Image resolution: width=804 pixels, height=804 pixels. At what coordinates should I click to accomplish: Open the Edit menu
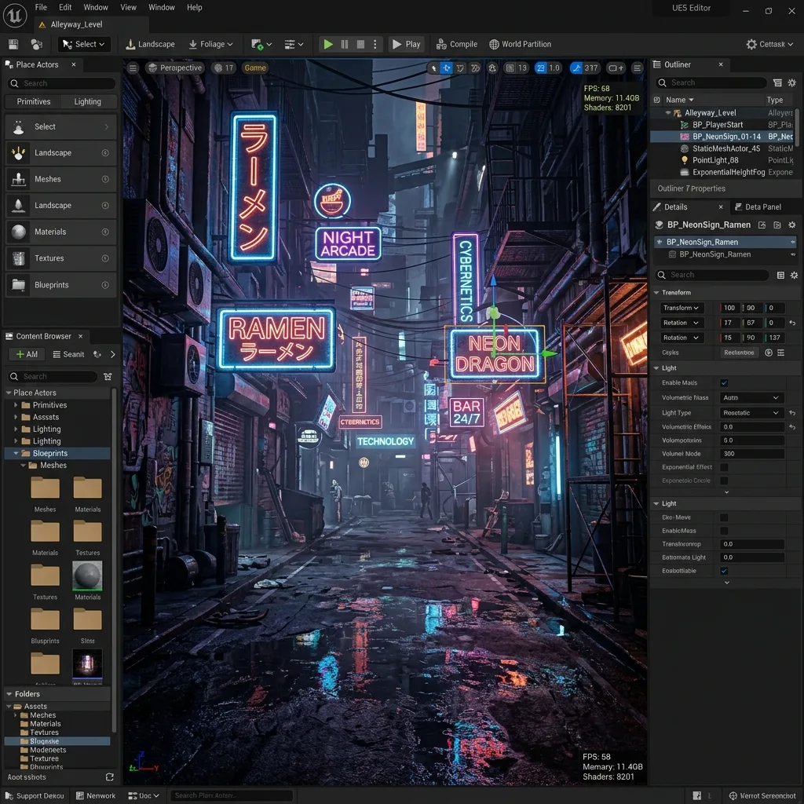65,7
